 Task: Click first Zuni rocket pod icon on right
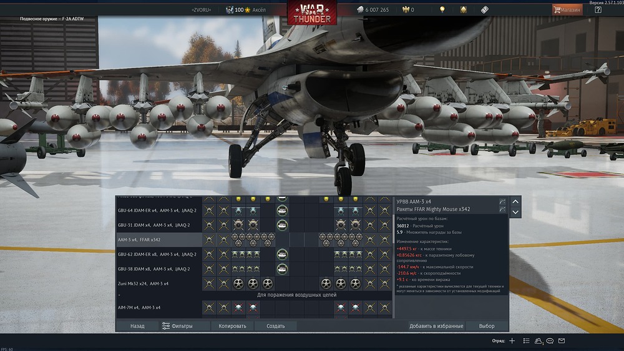(x=326, y=284)
